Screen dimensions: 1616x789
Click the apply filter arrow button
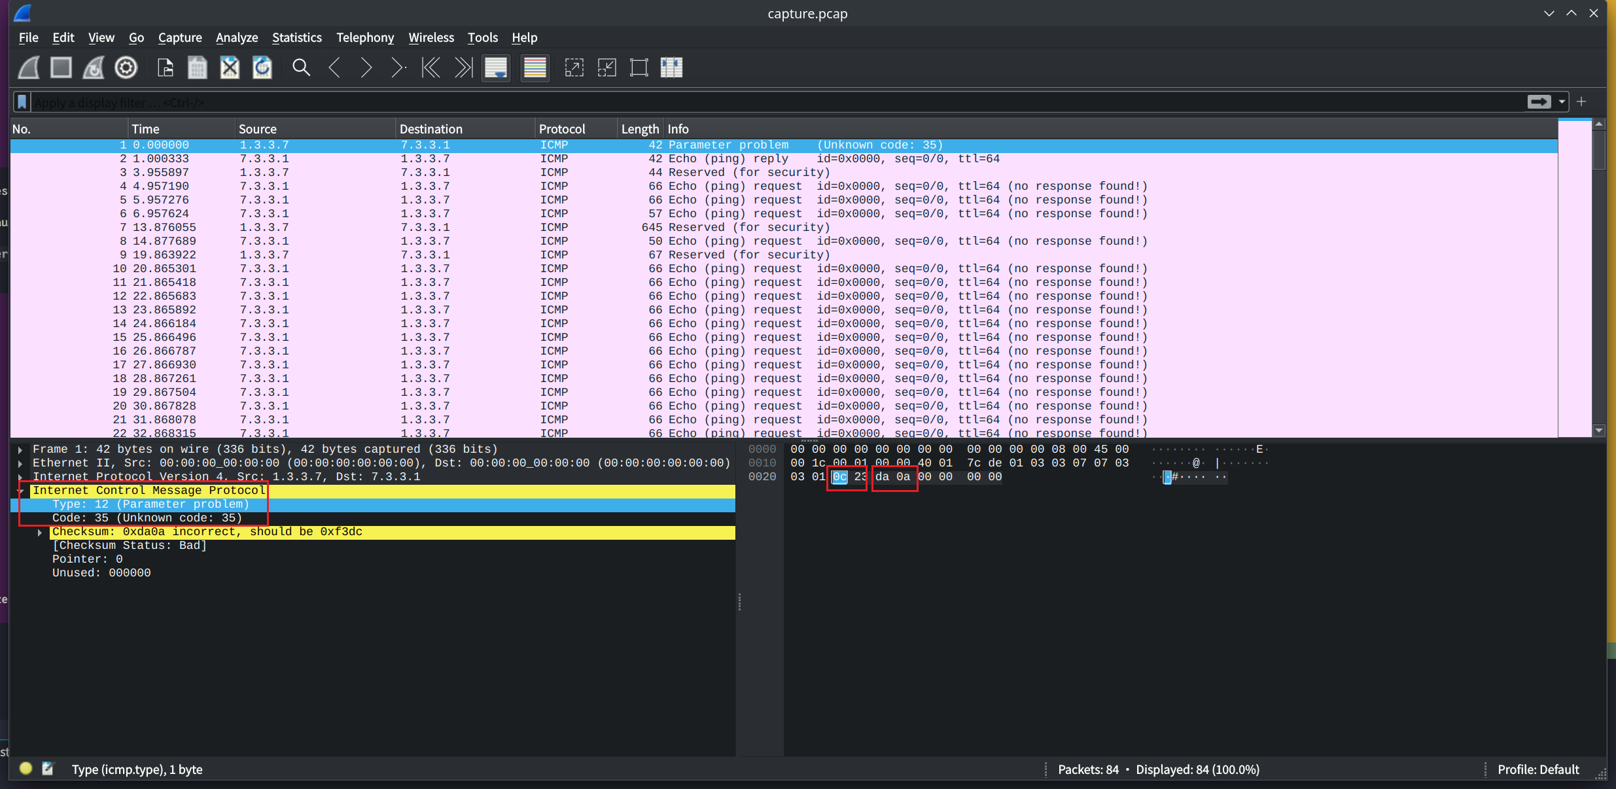(1539, 102)
